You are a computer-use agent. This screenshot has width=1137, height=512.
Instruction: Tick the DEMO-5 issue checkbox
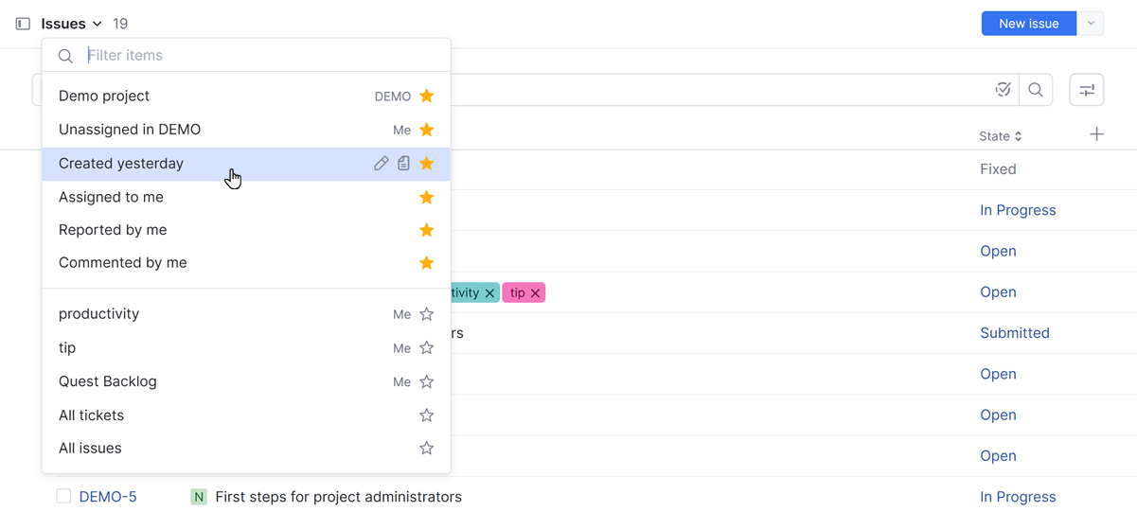click(63, 496)
